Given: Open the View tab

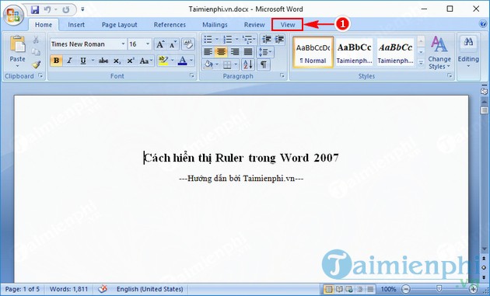Looking at the screenshot, I should (288, 25).
